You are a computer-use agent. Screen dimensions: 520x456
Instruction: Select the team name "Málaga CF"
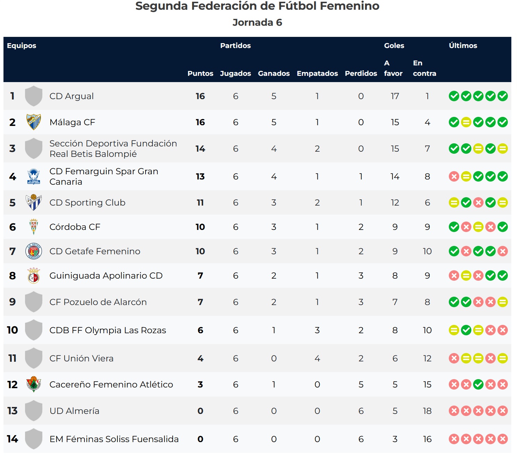[x=72, y=122]
